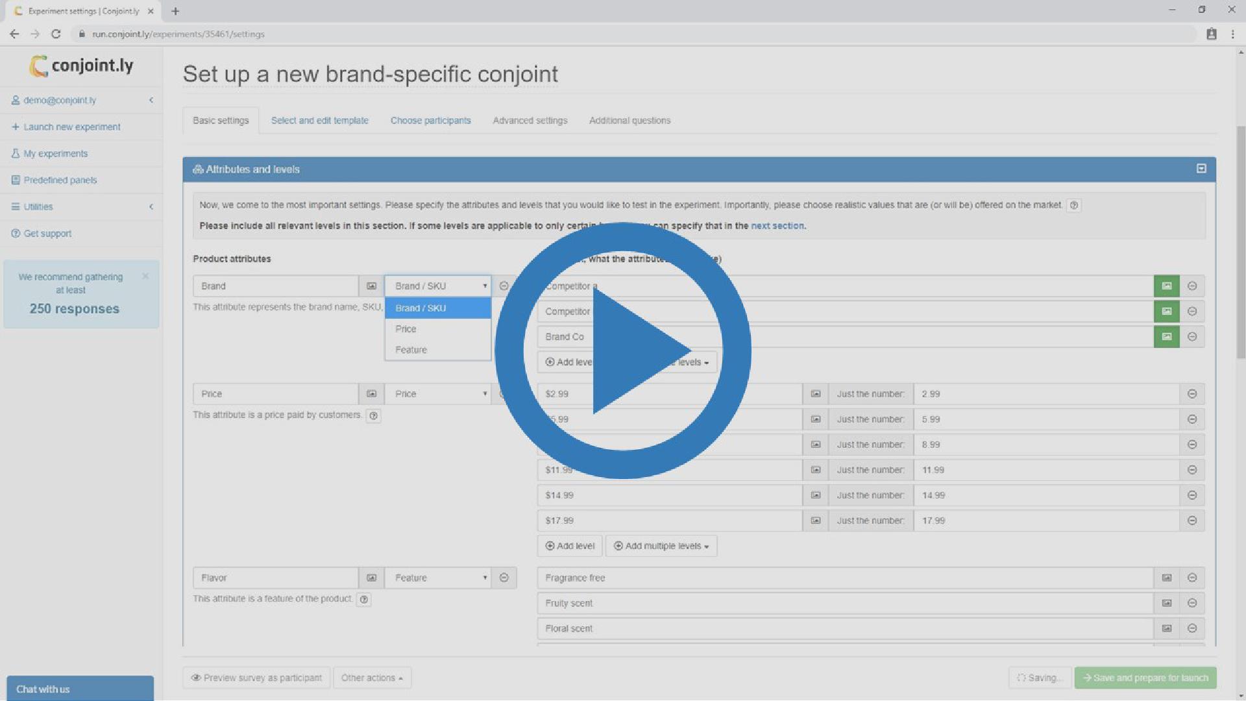Screen dimensions: 1246x701
Task: Click the image icon for $2.99 price level
Action: coord(816,394)
